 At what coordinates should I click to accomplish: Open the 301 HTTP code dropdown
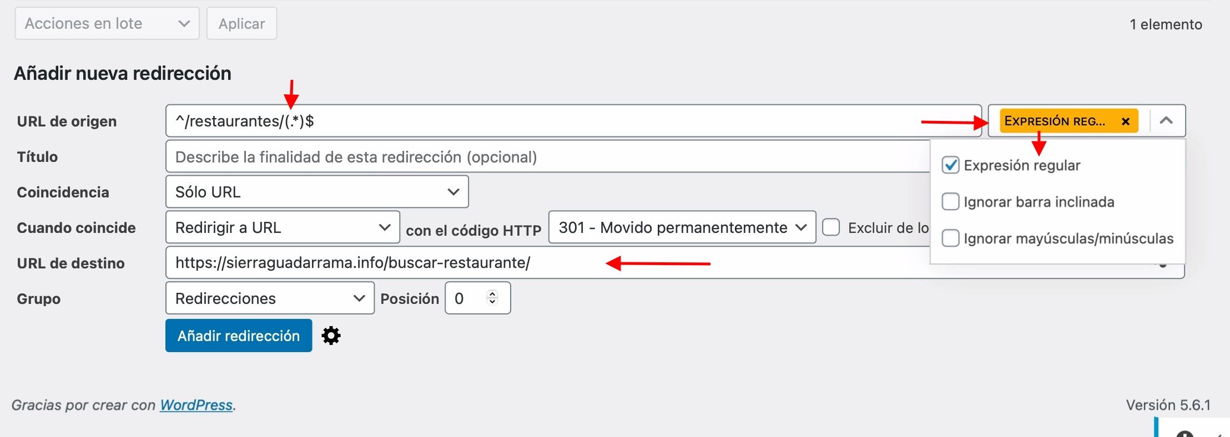[x=682, y=227]
